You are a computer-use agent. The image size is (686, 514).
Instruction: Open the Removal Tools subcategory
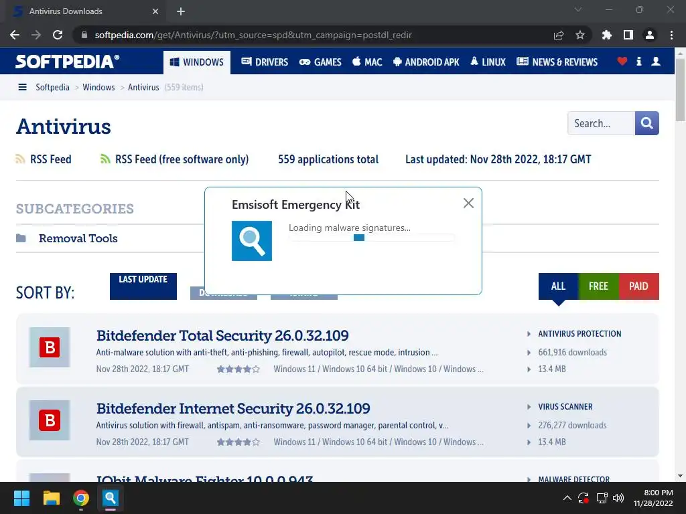[x=78, y=238]
